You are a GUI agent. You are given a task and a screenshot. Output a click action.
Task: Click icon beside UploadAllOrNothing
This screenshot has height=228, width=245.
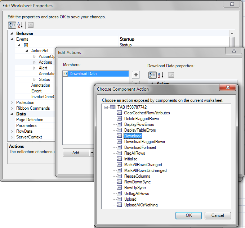[119, 205]
